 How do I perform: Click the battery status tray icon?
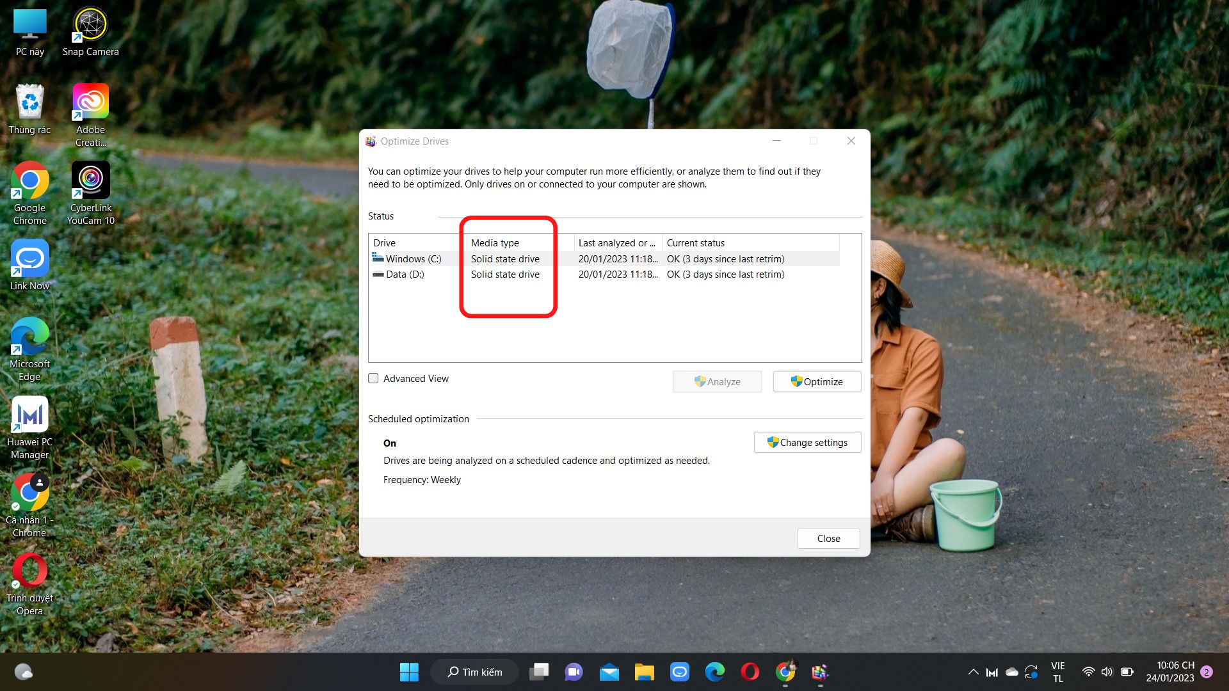pyautogui.click(x=1127, y=672)
